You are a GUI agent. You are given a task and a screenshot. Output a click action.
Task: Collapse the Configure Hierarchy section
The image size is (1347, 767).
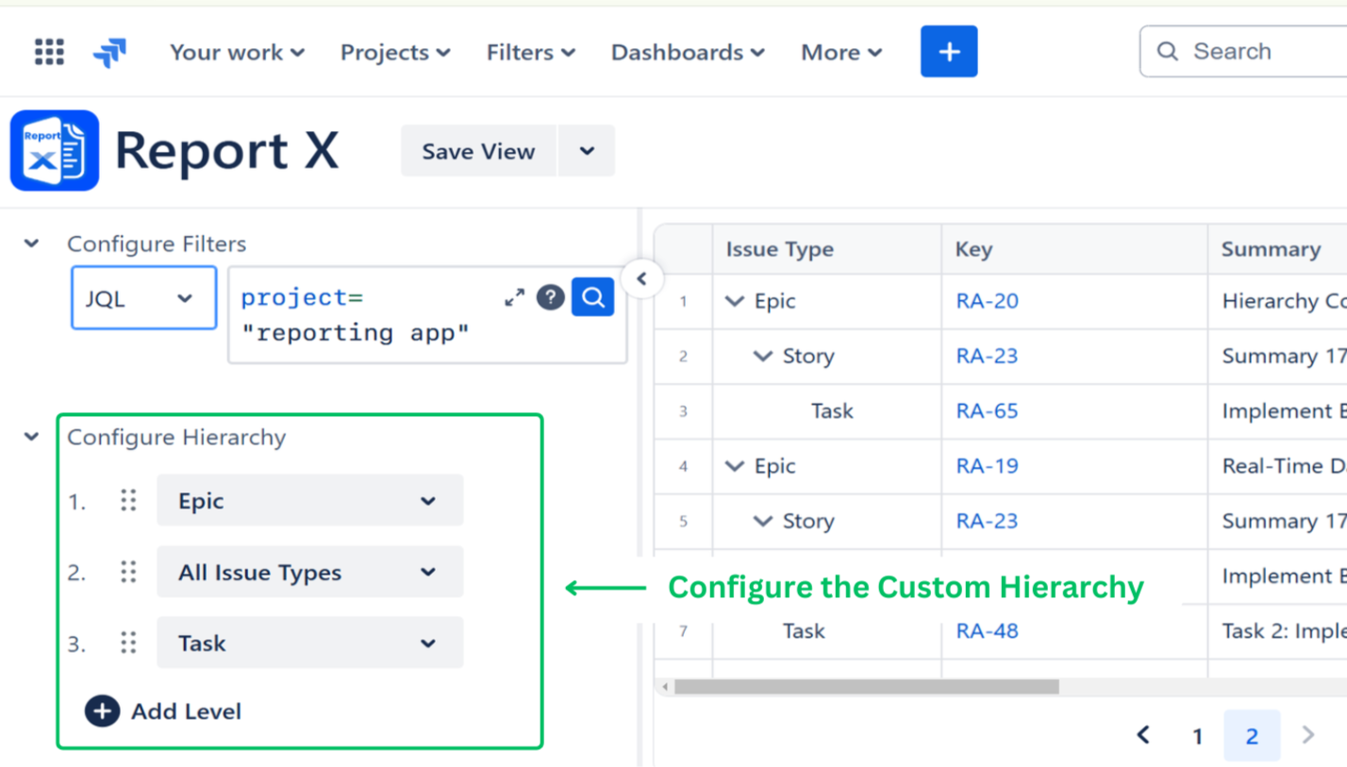click(x=32, y=438)
